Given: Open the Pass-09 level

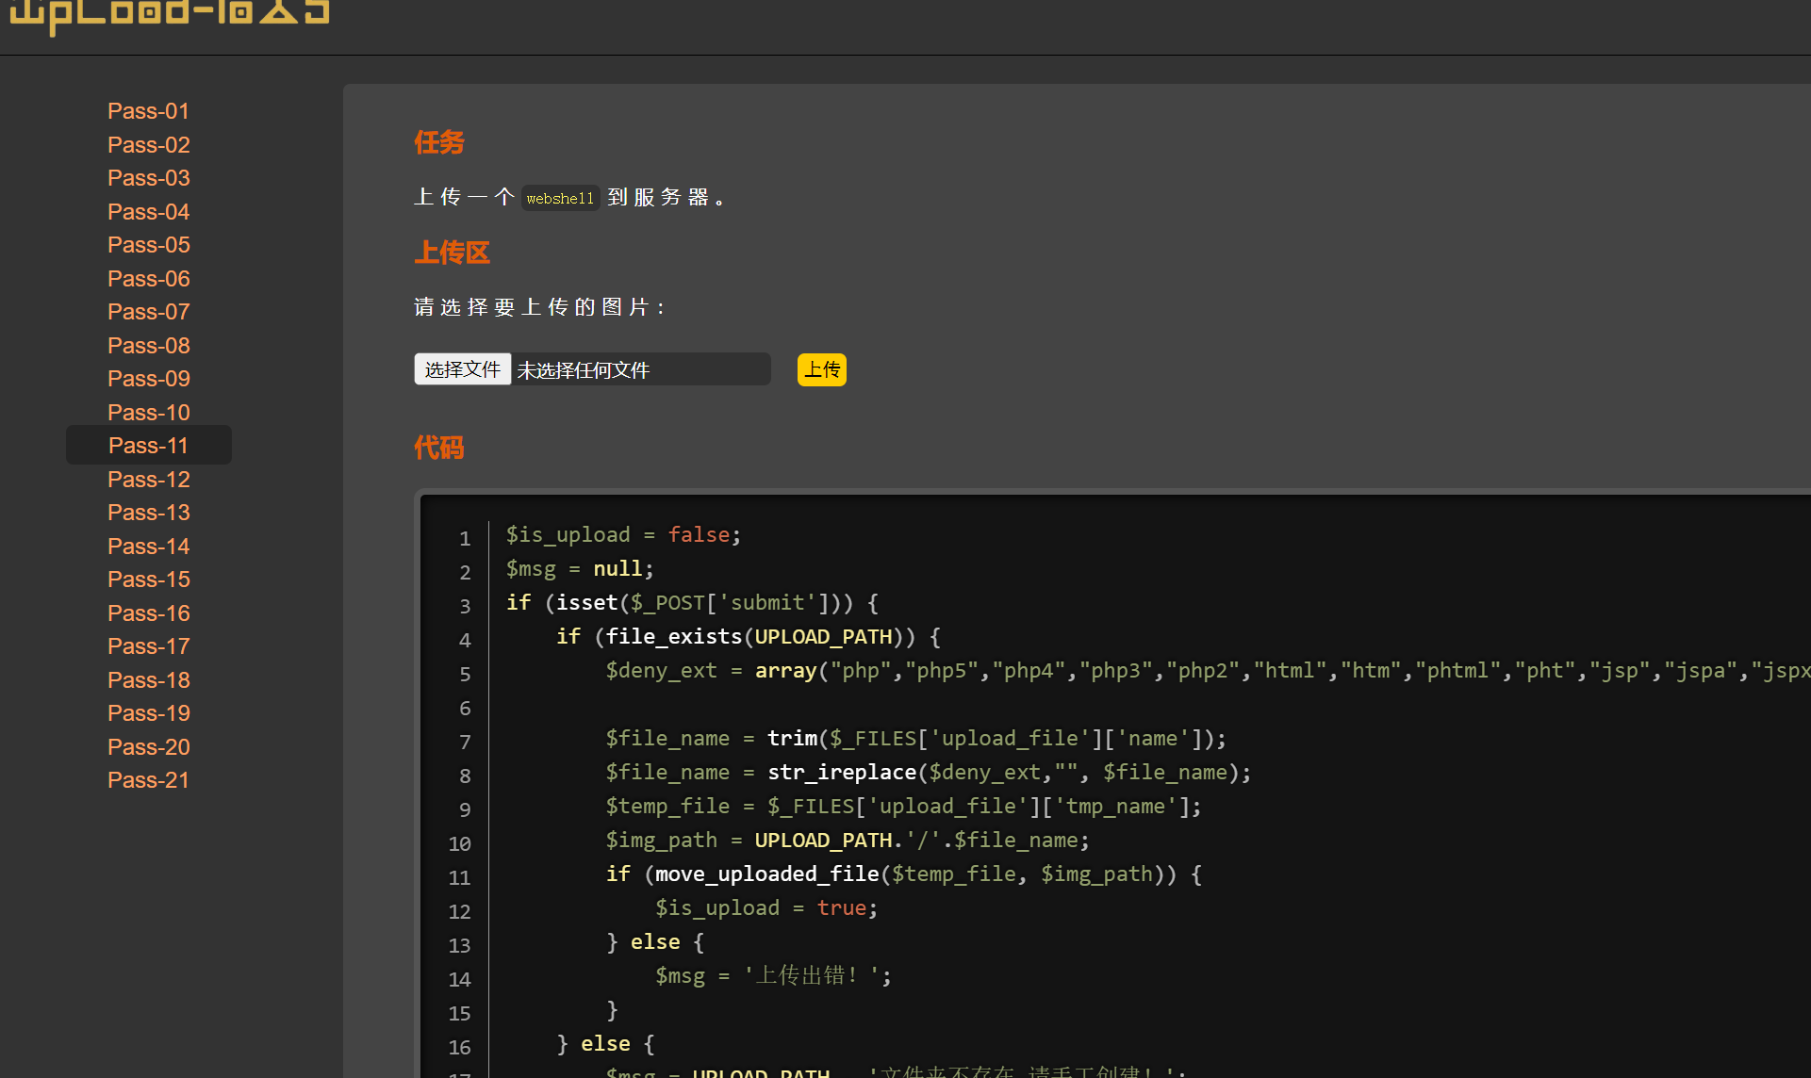Looking at the screenshot, I should click(148, 379).
